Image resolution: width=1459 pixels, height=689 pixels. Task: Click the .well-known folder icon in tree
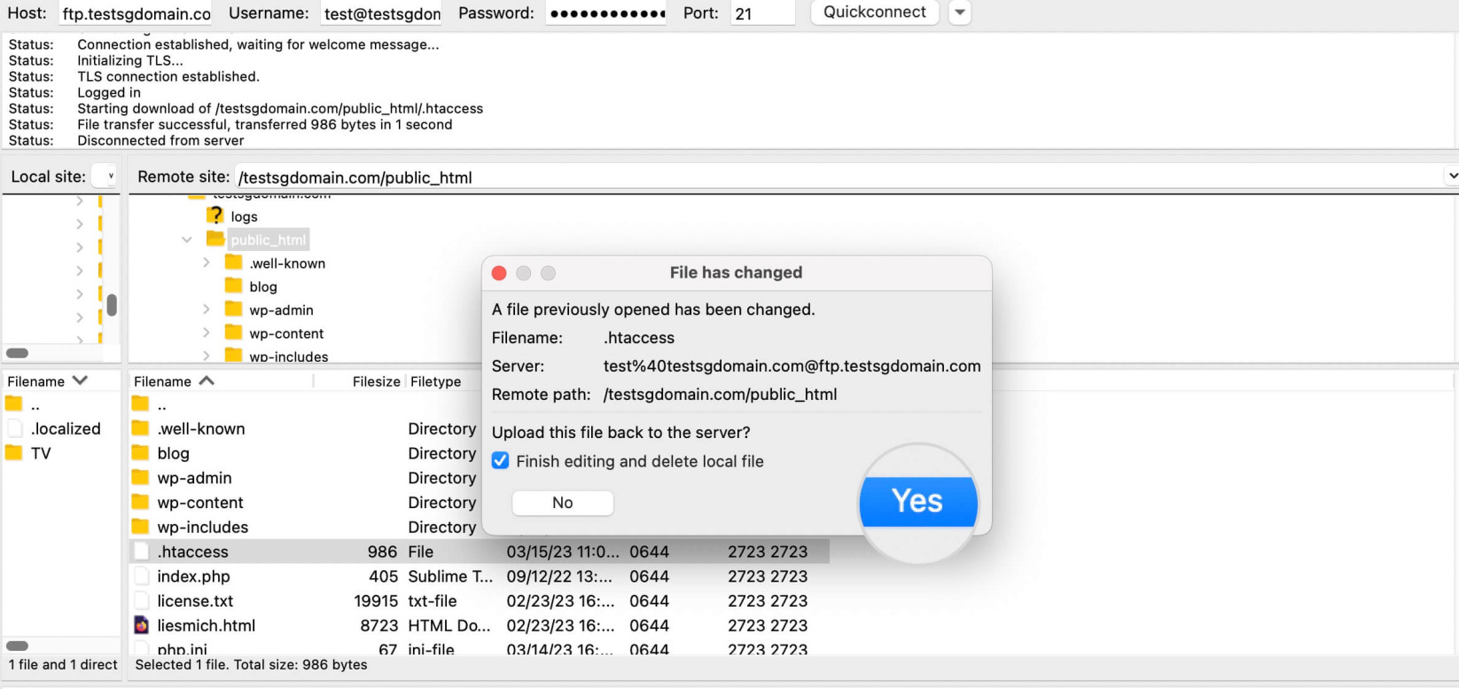point(234,262)
